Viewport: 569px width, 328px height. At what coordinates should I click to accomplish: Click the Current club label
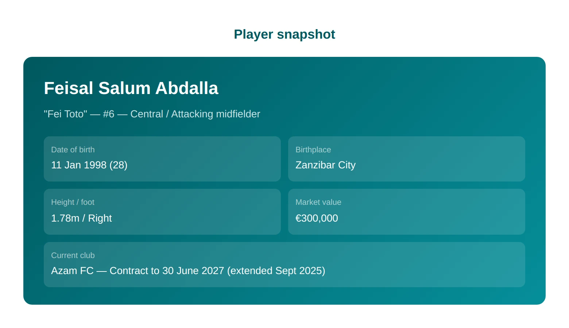point(73,255)
